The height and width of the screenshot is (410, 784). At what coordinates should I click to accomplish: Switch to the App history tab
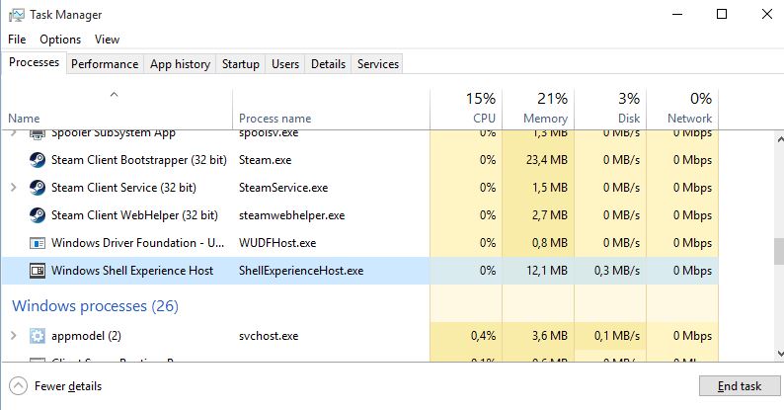(180, 64)
